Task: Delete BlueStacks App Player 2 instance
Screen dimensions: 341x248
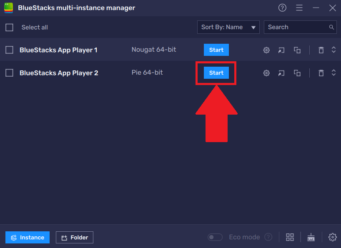Action: [321, 73]
